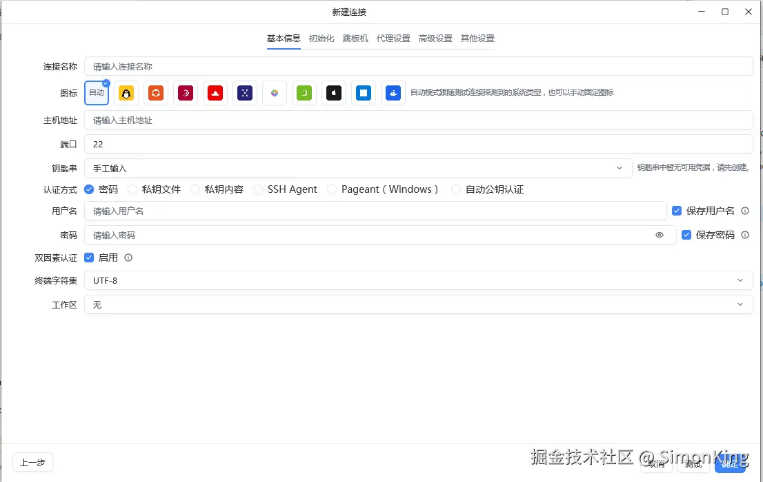The image size is (763, 482).
Task: Open info tooltip next to 保存用户名
Action: [x=745, y=211]
